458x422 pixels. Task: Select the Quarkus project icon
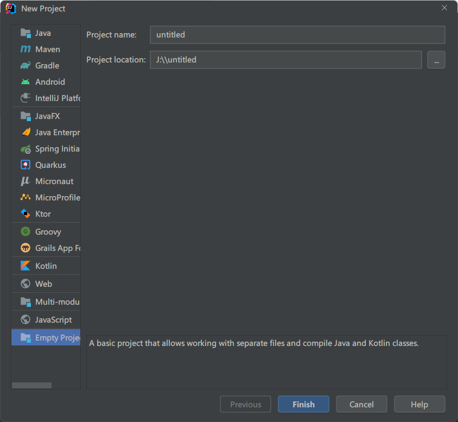[x=26, y=165]
